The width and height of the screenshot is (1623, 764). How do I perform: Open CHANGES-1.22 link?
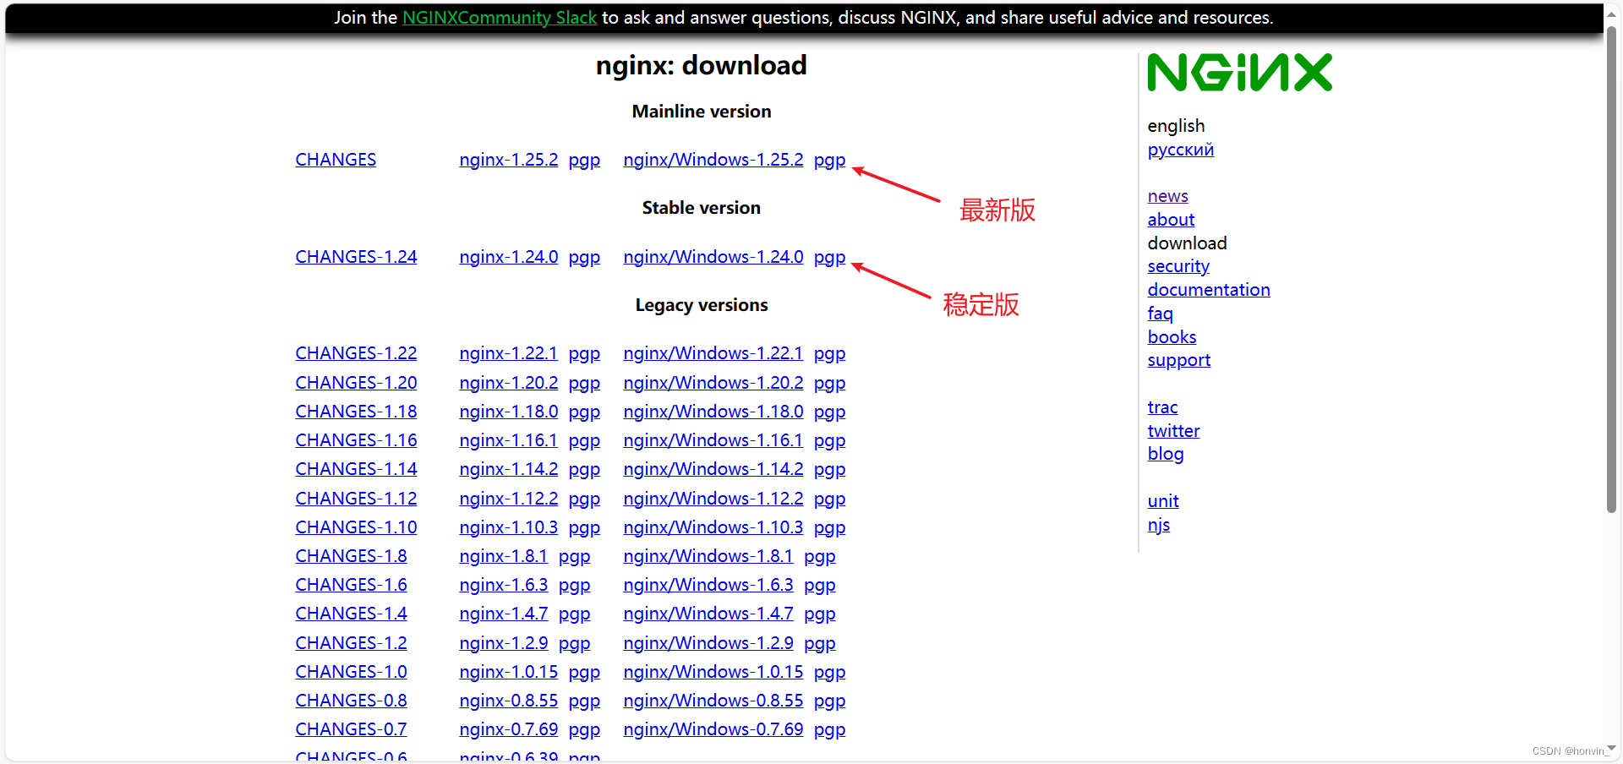(x=356, y=353)
